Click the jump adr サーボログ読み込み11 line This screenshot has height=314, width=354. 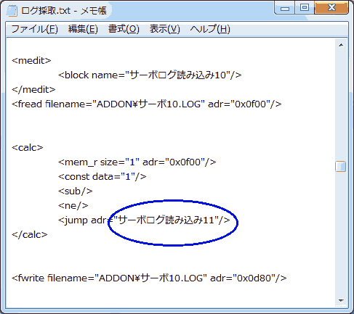[x=144, y=220]
